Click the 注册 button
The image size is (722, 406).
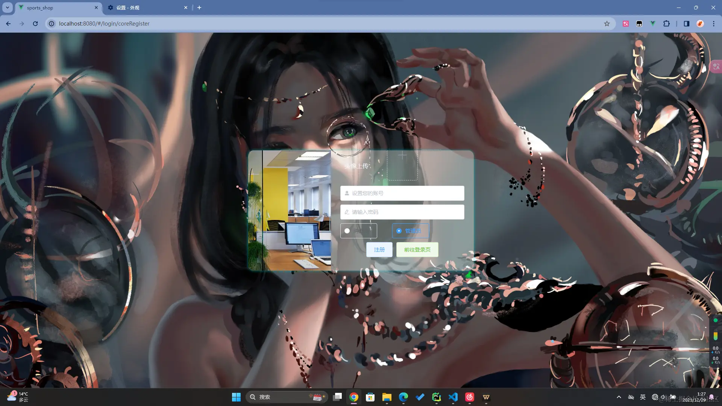(379, 250)
